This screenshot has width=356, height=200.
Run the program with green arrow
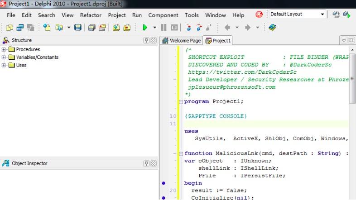tap(145, 28)
